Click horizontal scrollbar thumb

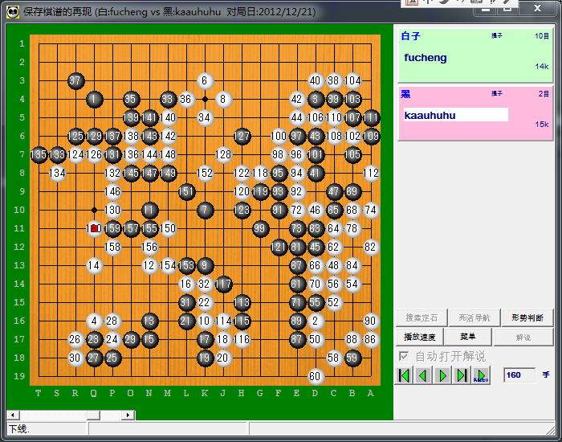[93, 415]
